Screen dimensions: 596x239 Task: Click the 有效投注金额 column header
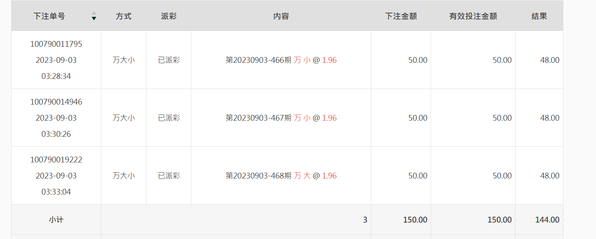pos(473,16)
